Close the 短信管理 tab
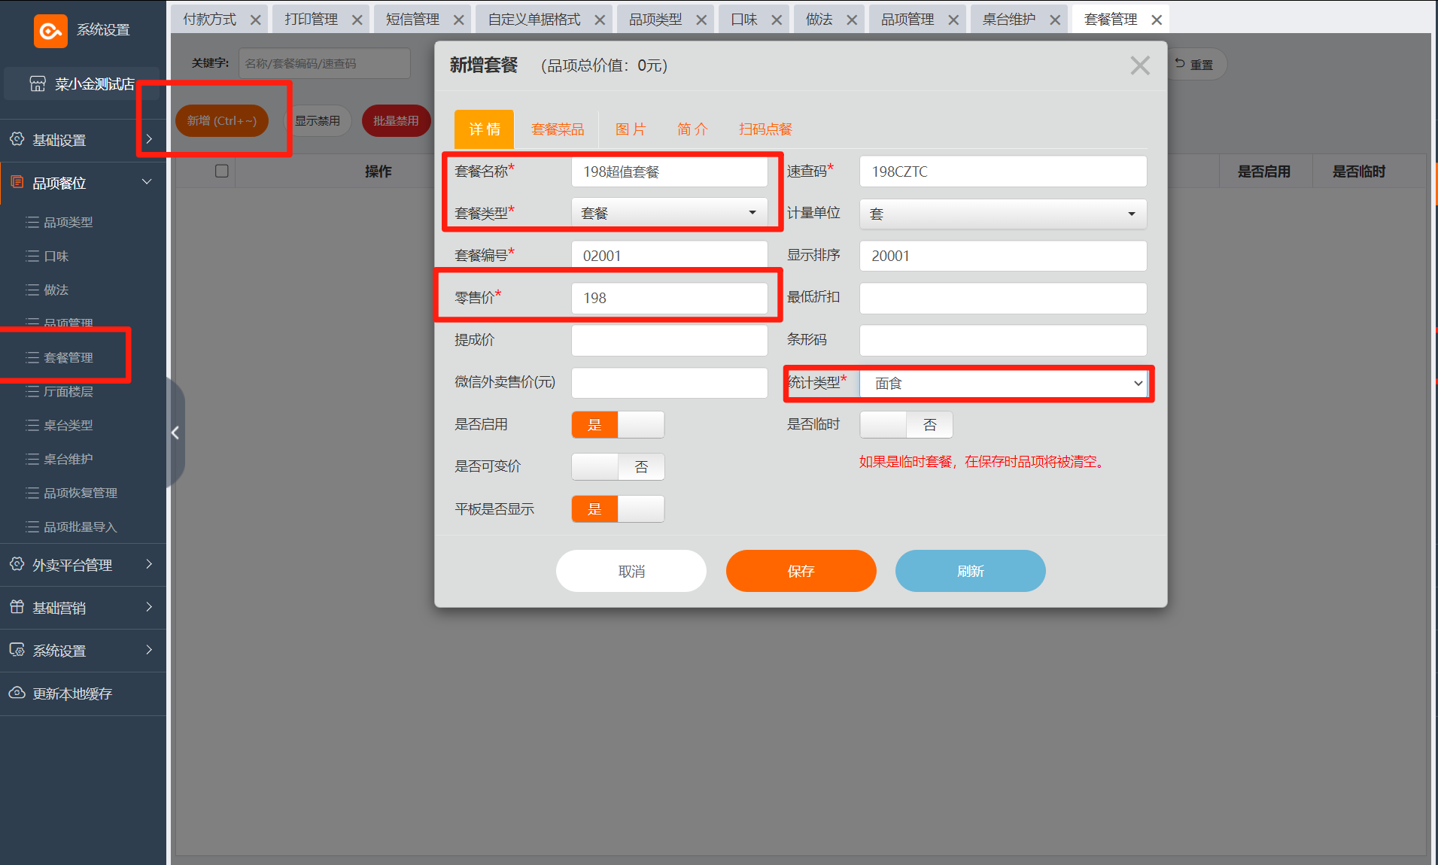The width and height of the screenshot is (1438, 865). (459, 20)
